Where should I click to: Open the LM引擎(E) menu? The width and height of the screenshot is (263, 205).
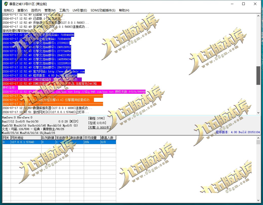click(x=80, y=10)
